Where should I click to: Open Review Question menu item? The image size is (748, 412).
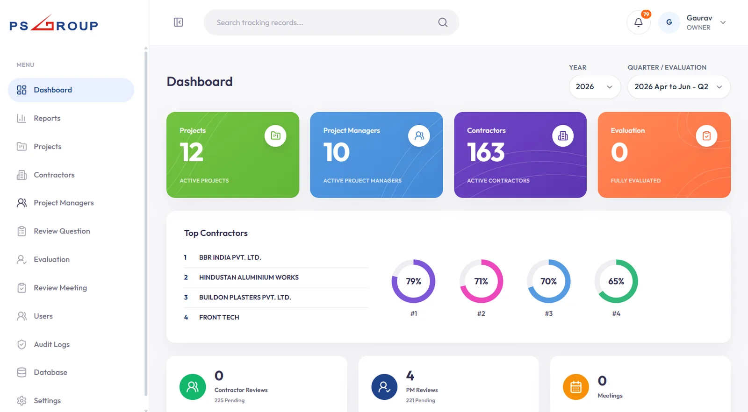(71, 231)
